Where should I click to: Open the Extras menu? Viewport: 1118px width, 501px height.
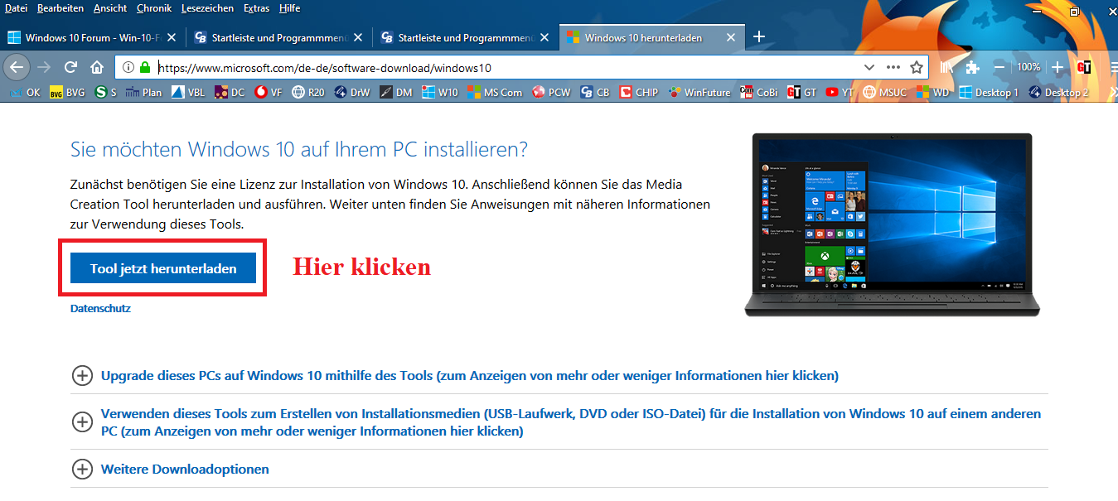point(256,8)
